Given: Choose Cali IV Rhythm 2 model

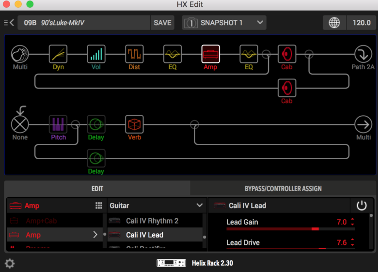Looking at the screenshot, I should pyautogui.click(x=155, y=221).
